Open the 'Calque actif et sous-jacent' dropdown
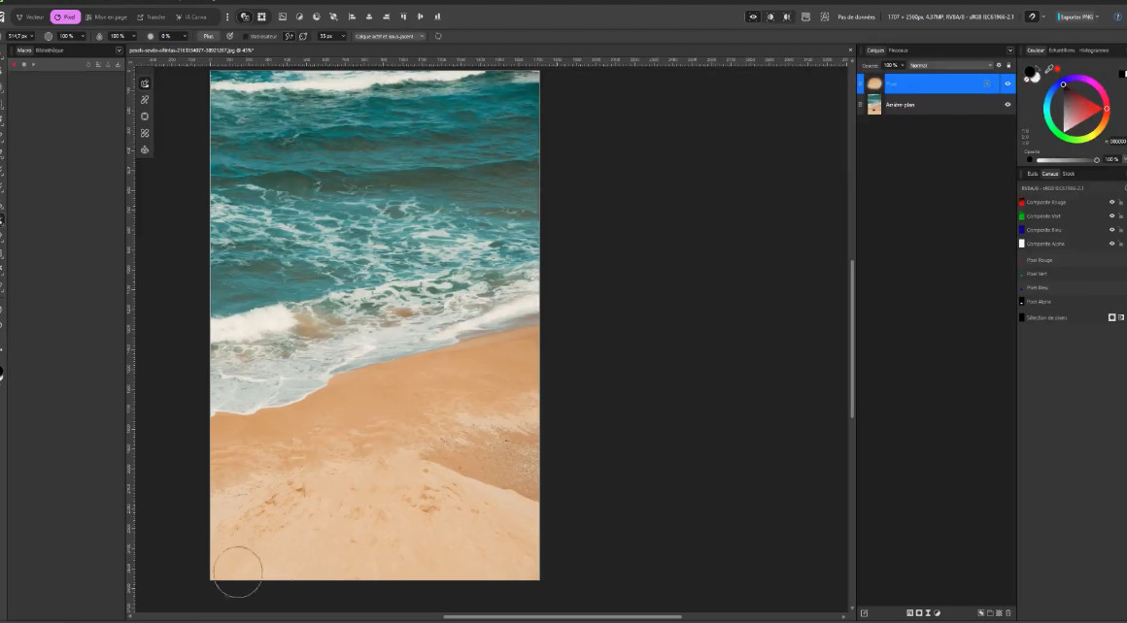The image size is (1127, 623). [389, 36]
